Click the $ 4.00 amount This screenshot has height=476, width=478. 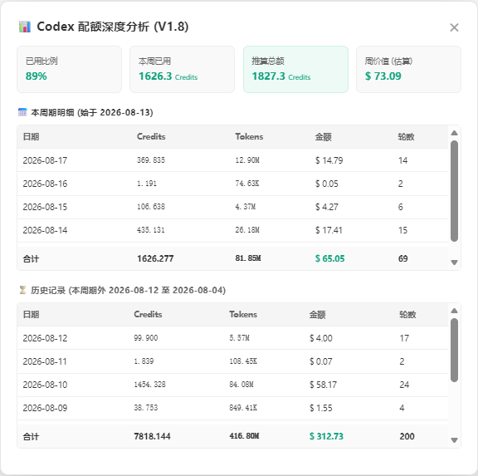320,338
